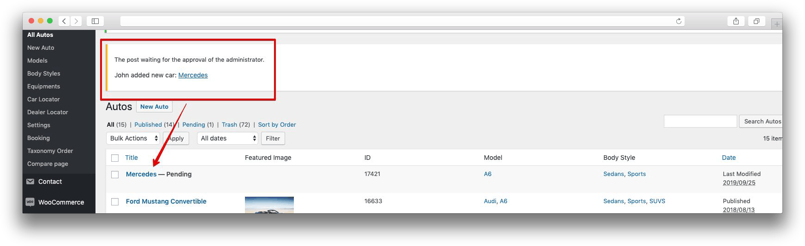The width and height of the screenshot is (805, 246).
Task: Click the Filter button
Action: tap(273, 138)
